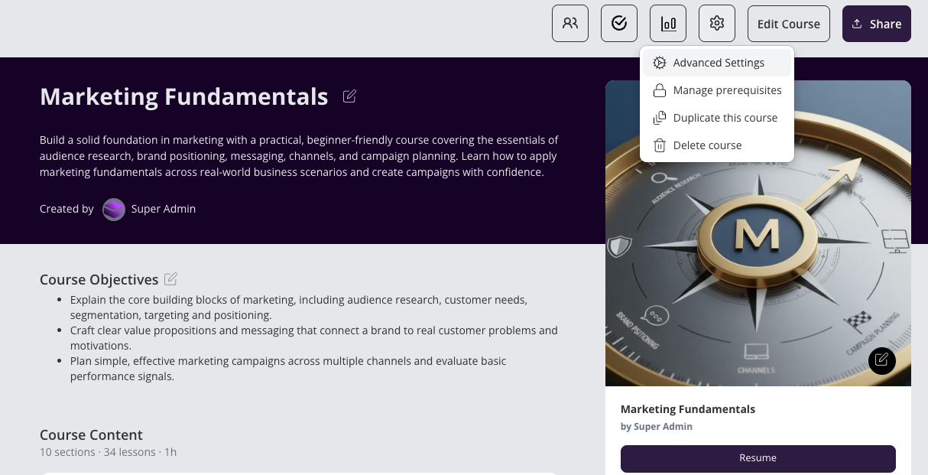The width and height of the screenshot is (928, 475).
Task: Click the checkmark circle icon button
Action: [619, 24]
